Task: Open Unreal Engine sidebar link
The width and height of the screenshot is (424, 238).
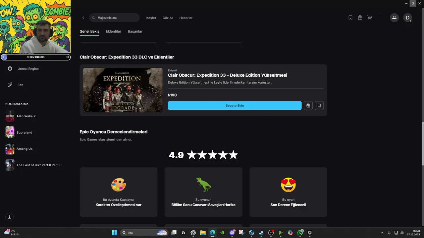Action: click(x=28, y=69)
